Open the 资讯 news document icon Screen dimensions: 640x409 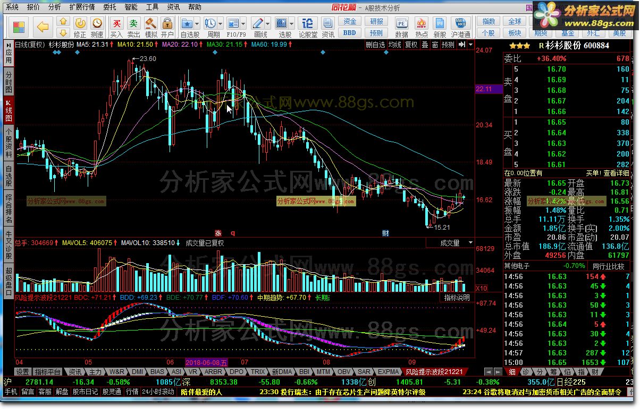pos(328,27)
